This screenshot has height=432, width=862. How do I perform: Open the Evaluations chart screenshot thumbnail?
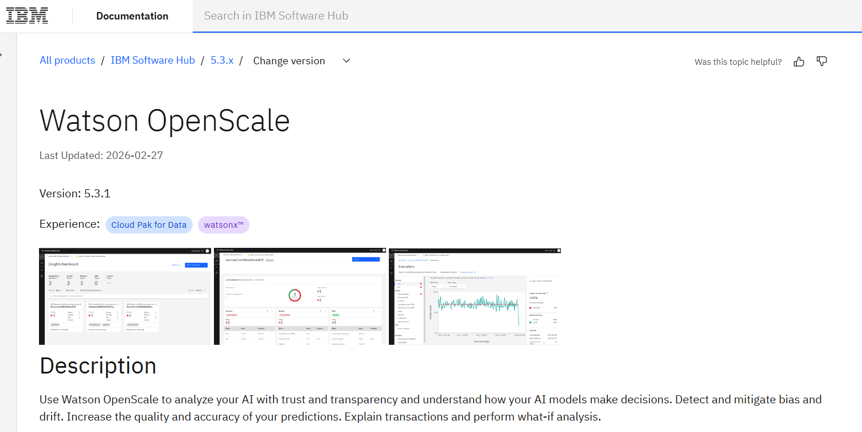[x=475, y=296]
